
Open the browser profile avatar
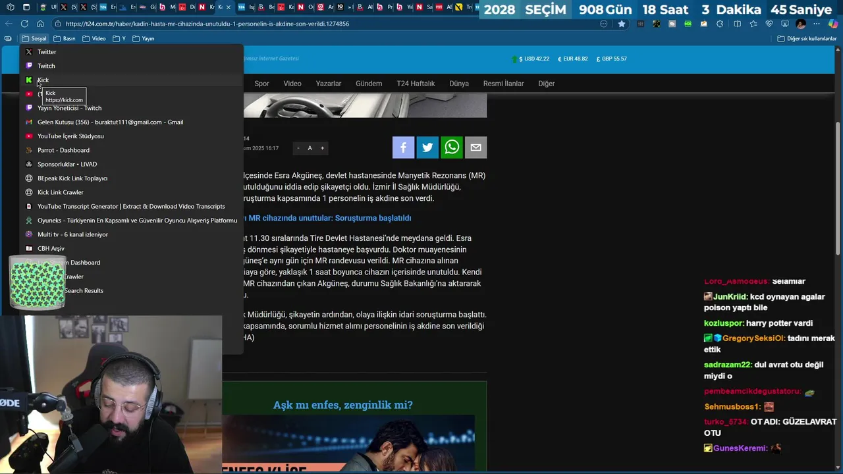click(801, 24)
